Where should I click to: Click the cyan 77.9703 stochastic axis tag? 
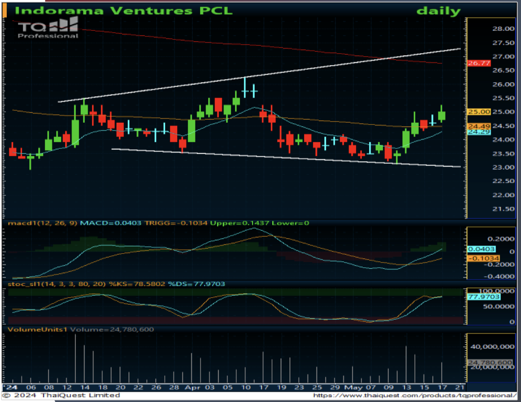(484, 297)
